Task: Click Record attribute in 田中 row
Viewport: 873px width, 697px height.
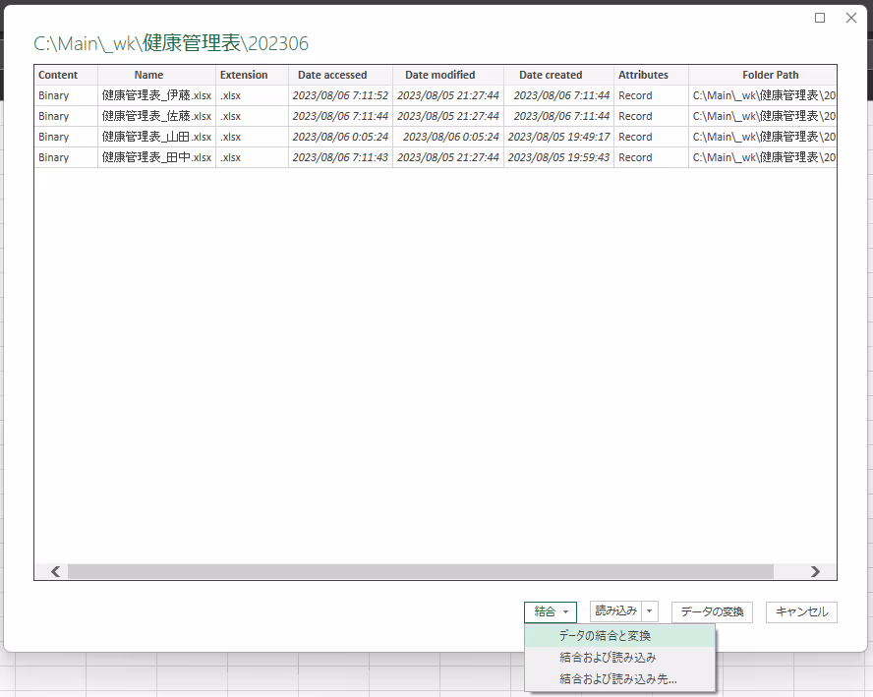Action: click(x=652, y=157)
